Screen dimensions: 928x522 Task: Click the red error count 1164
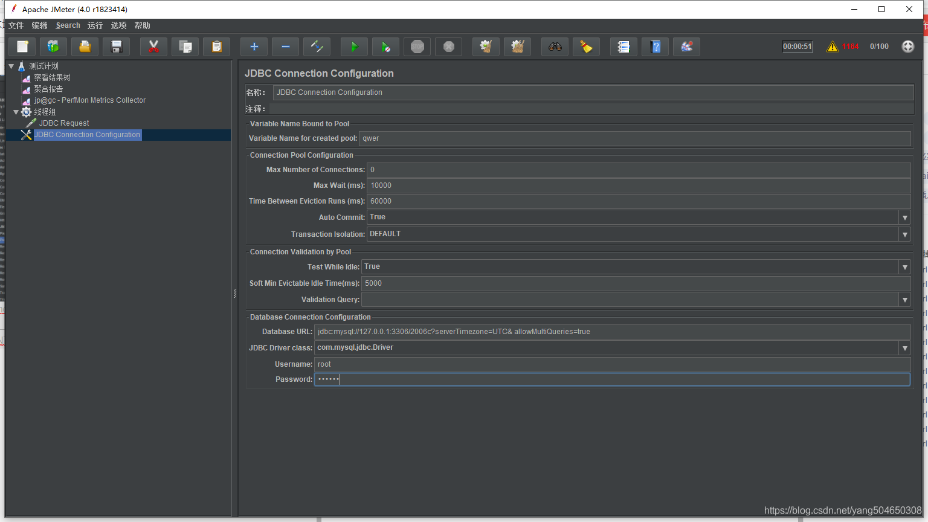tap(850, 47)
